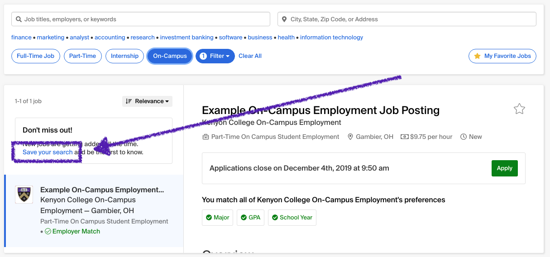The image size is (550, 257).
Task: Click the search magnifier icon
Action: pos(19,19)
